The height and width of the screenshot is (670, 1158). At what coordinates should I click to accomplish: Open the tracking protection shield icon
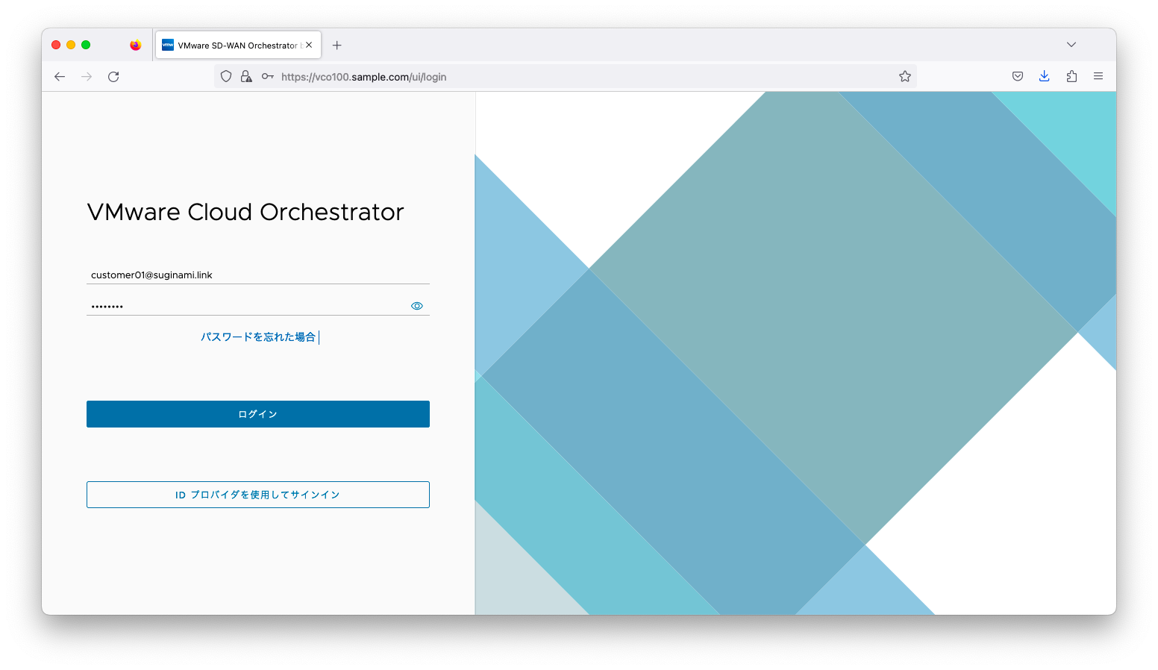tap(226, 76)
